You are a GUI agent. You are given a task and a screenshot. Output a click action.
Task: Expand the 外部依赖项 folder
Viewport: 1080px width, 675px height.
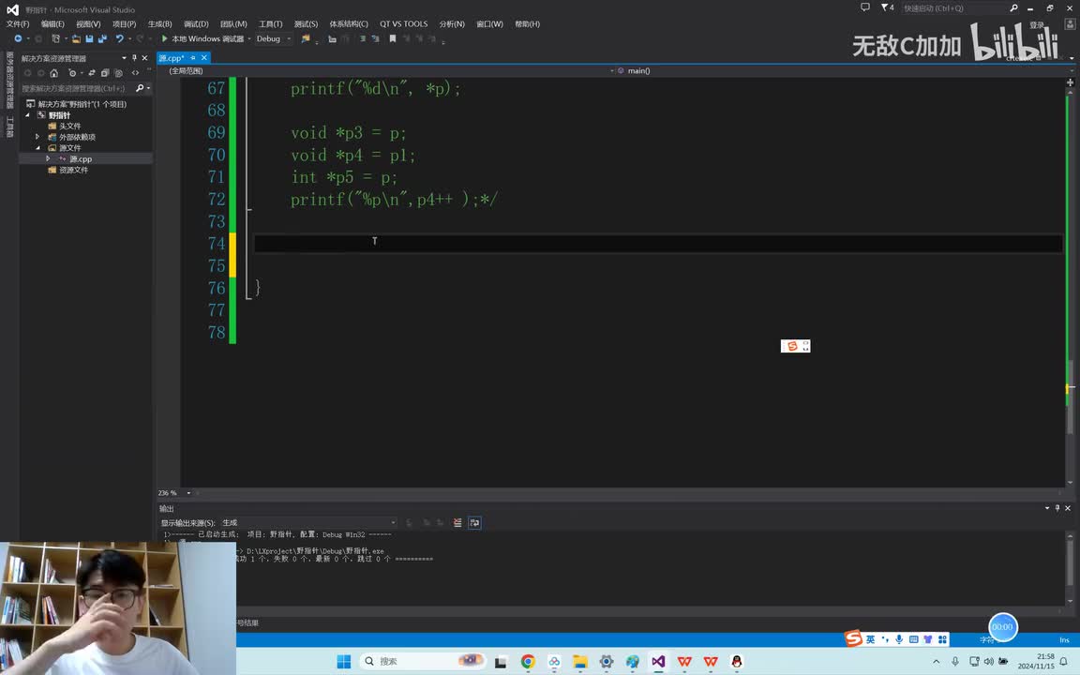[37, 137]
